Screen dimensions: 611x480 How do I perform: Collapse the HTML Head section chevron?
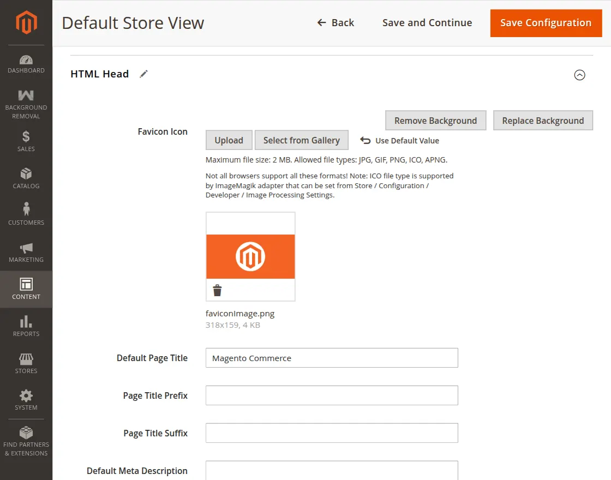click(x=580, y=75)
